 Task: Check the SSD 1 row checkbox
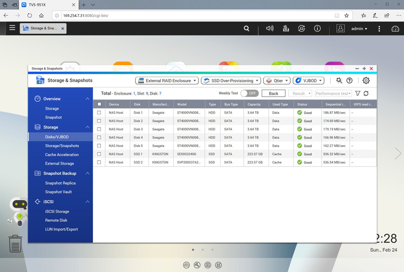pos(99,154)
